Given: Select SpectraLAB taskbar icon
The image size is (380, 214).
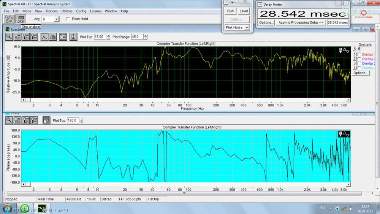Looking at the screenshot, I should pos(42,208).
